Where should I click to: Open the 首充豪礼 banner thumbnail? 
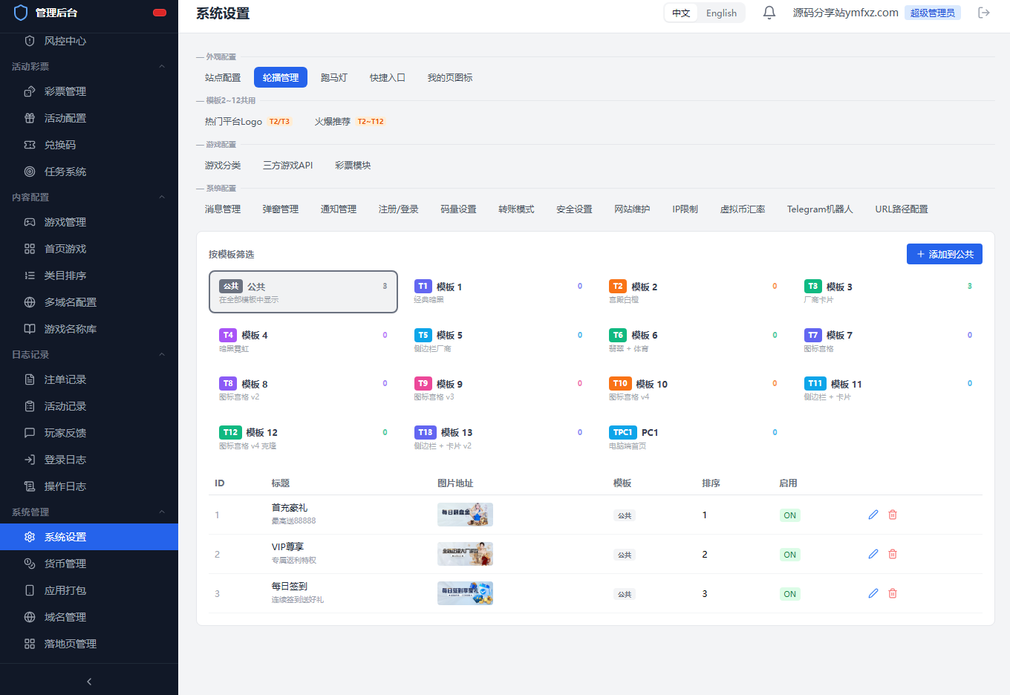[x=465, y=515]
